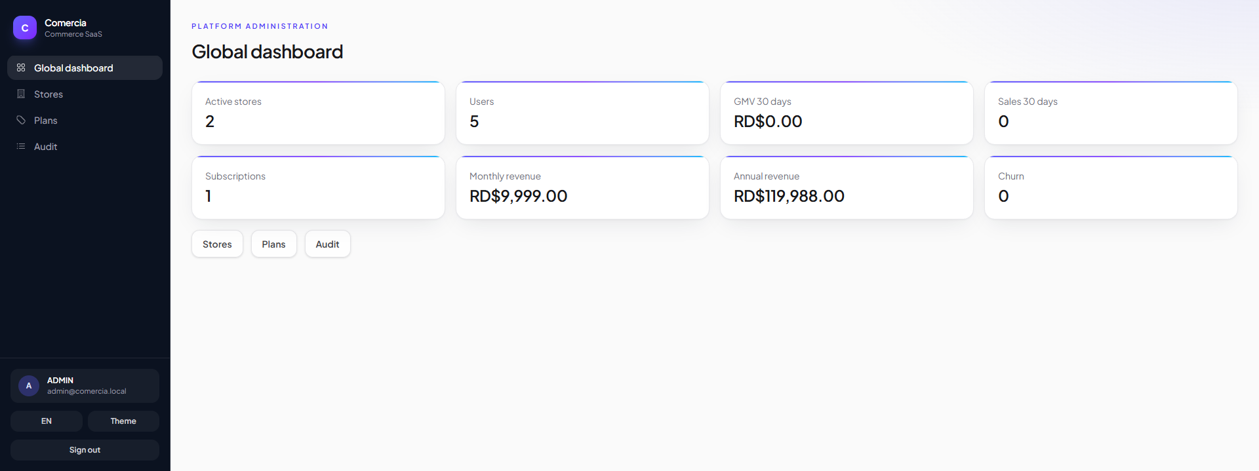Click the admin avatar circle

29,386
